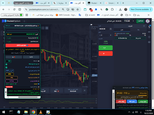The image size is (154, 115).
Task: Click the bot panel sell button with red dot
Action: (14, 57)
